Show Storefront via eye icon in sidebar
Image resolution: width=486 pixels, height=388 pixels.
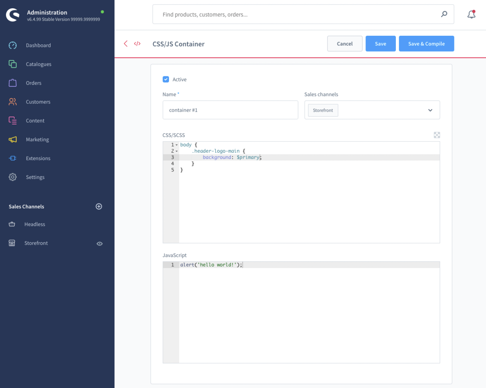(x=100, y=244)
